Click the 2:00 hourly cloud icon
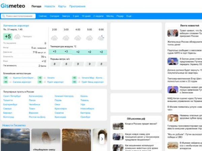Viewport: 202px width, 151px height. (54, 38)
